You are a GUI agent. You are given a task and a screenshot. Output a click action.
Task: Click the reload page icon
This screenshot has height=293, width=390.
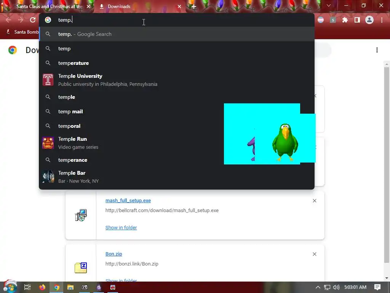pos(33,20)
